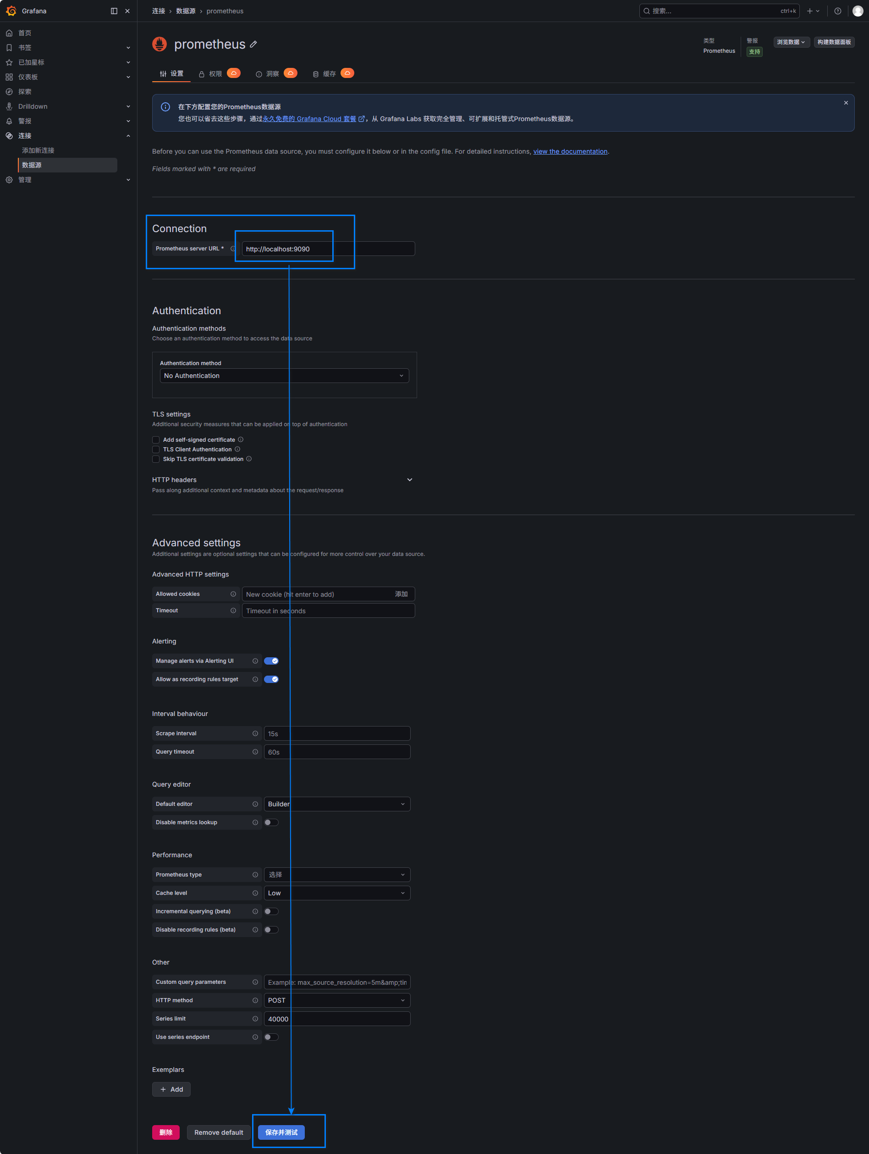This screenshot has height=1154, width=869.
Task: Open the view the documentation link
Action: 570,151
